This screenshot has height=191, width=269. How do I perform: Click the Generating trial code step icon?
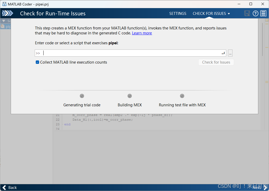pyautogui.click(x=82, y=96)
